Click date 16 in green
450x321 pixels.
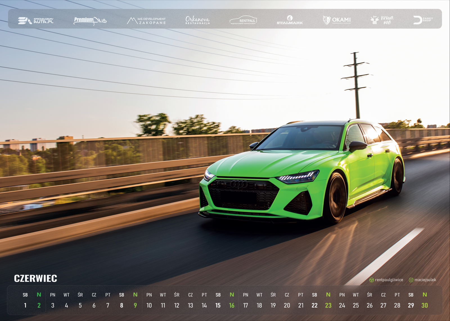232,305
